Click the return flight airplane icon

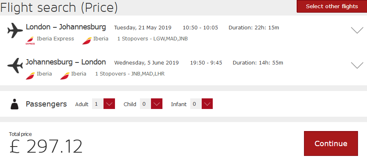15,66
